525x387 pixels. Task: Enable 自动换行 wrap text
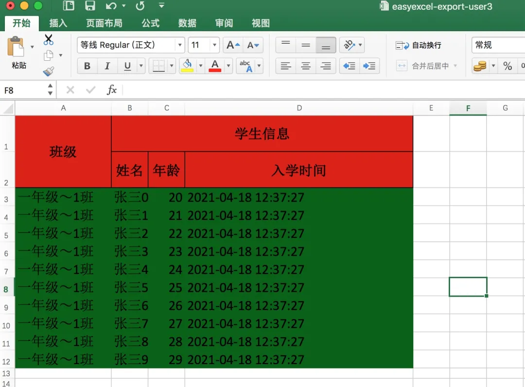click(x=417, y=45)
